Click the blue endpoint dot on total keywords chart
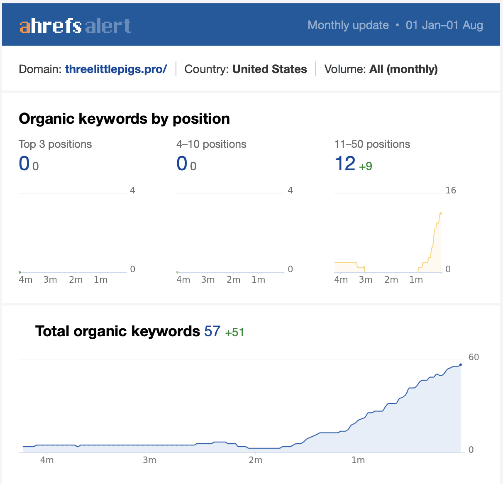Screen dimensions: 503x484 (461, 365)
